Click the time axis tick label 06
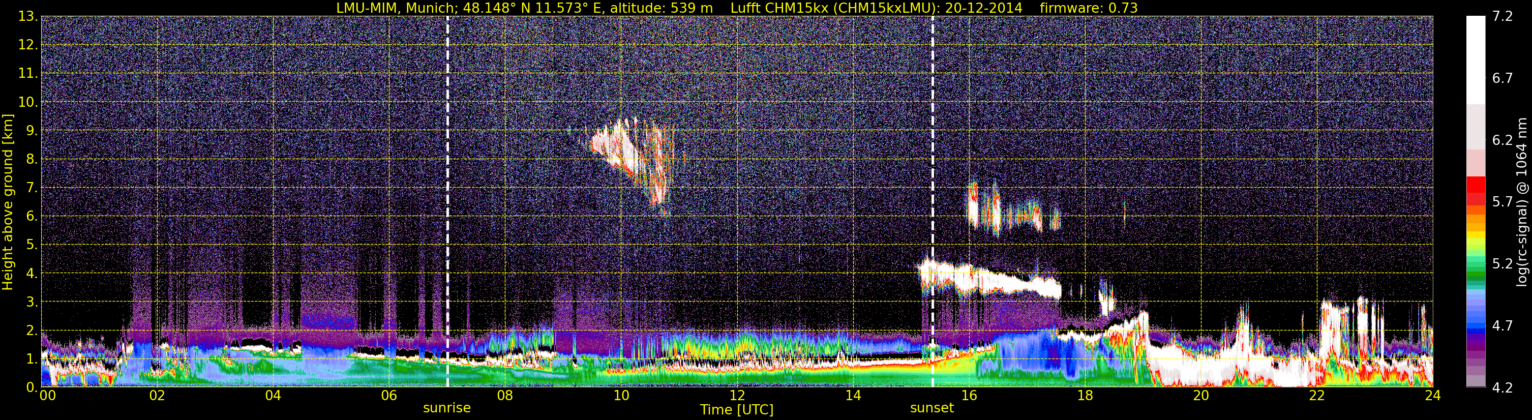The image size is (1532, 420). coord(388,396)
